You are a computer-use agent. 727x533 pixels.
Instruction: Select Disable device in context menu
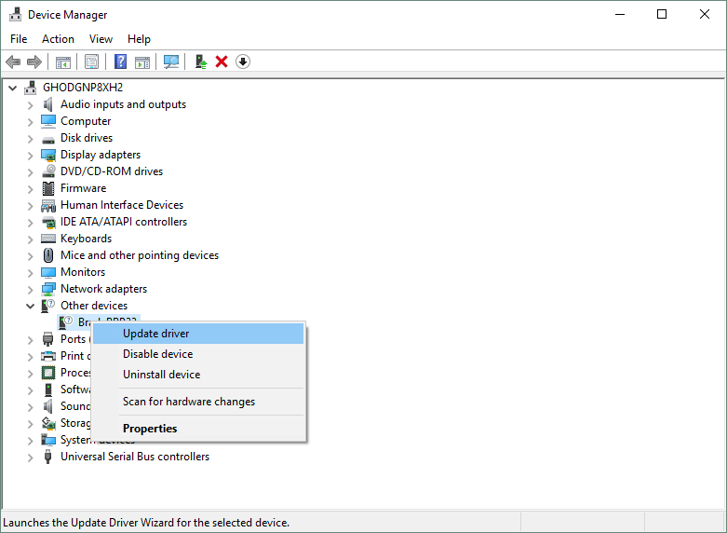click(157, 354)
